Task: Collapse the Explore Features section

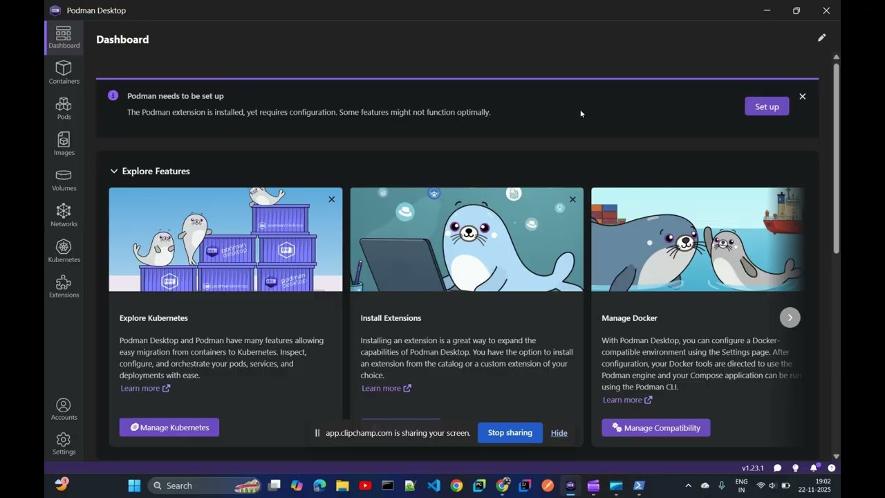Action: 114,171
